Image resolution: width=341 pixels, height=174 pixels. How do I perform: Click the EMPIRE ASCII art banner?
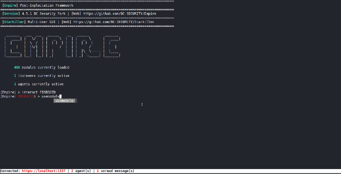click(63, 47)
